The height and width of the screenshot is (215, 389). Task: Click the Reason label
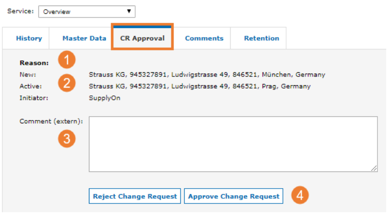point(34,63)
